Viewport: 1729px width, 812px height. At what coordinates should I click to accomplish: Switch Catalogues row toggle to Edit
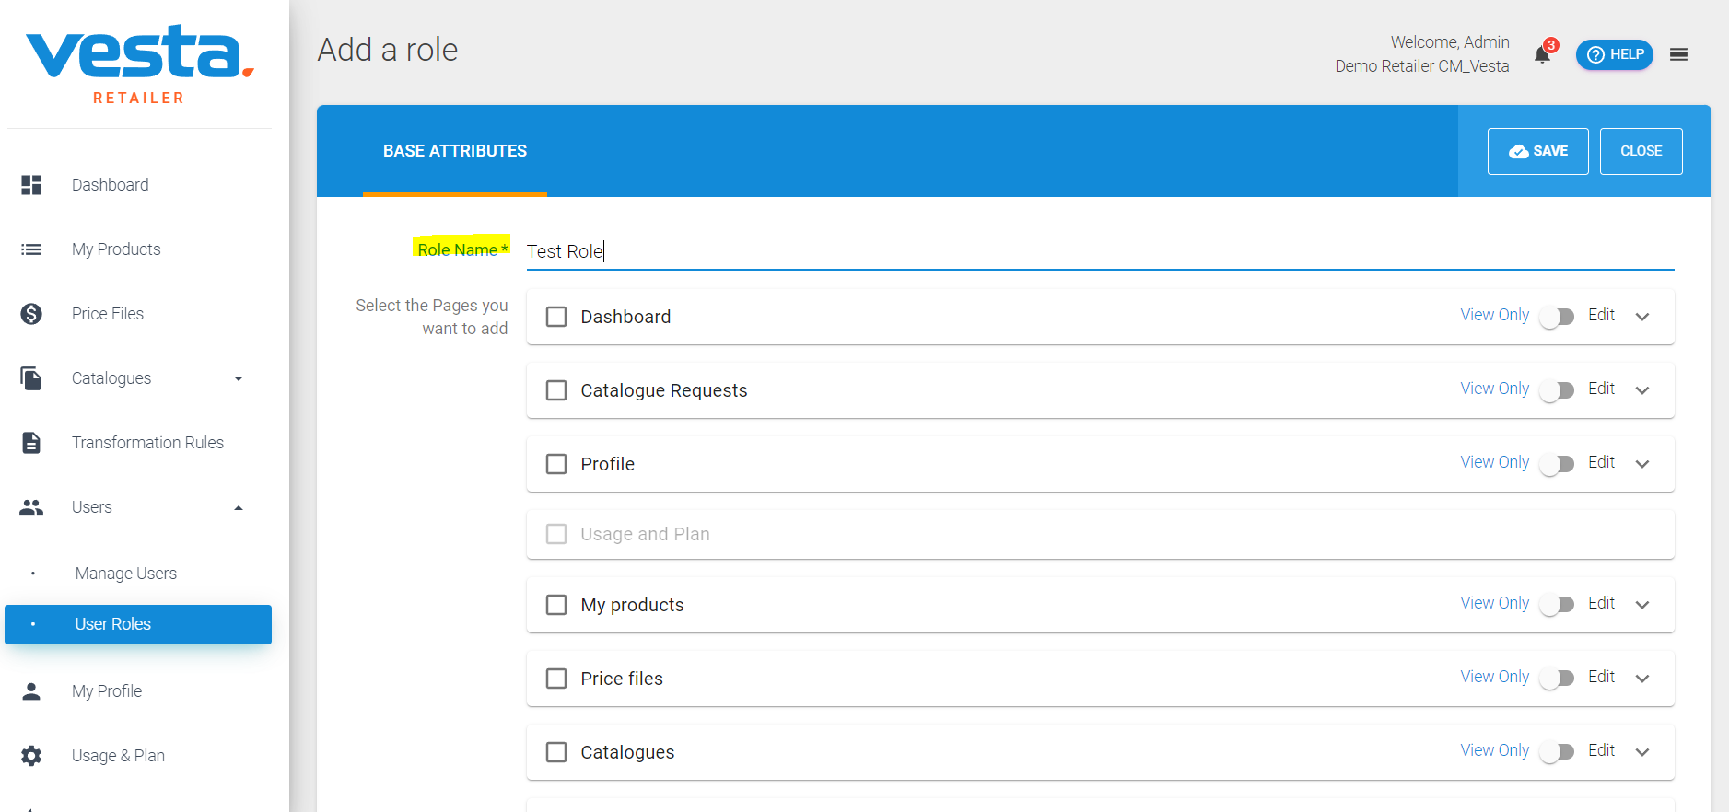coord(1558,752)
